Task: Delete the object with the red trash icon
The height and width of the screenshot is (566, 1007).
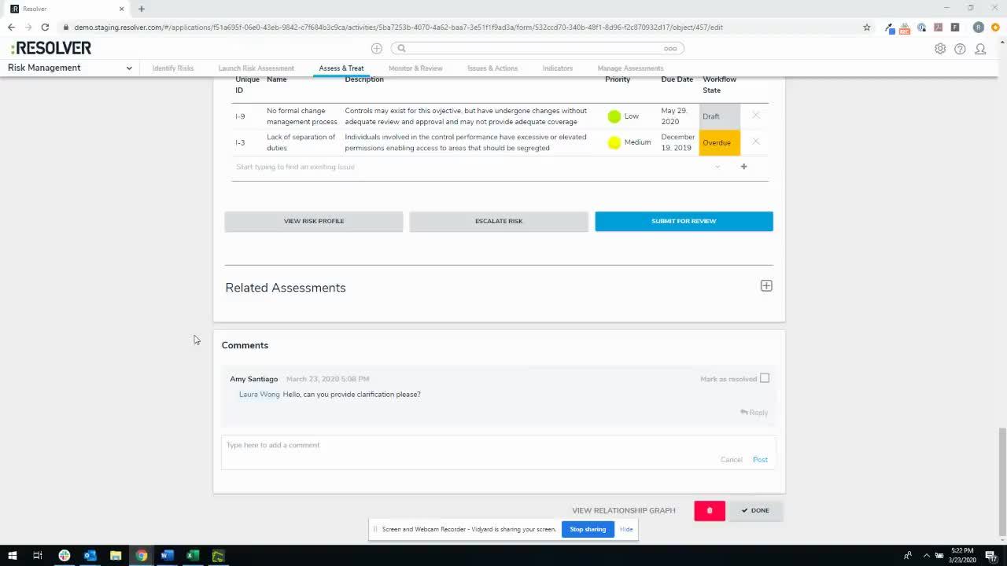Action: [709, 510]
